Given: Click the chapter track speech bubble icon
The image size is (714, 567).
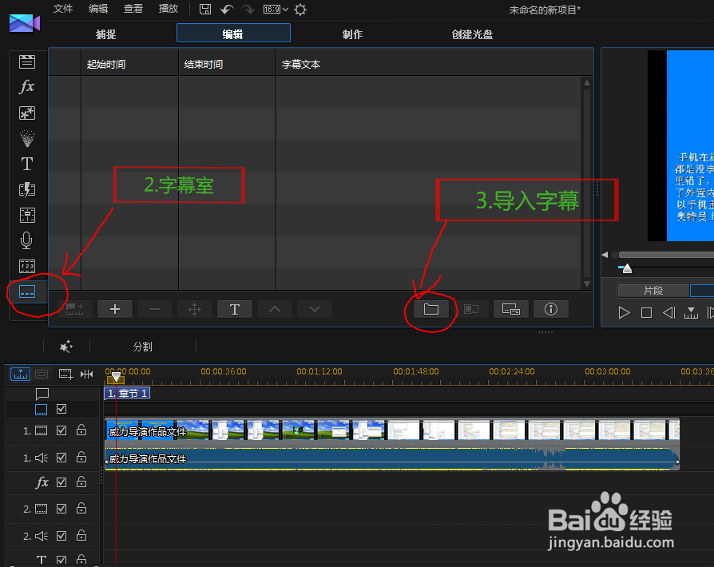Looking at the screenshot, I should (42, 393).
